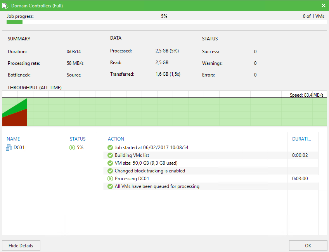329x252 pixels.
Task: Click the DC01 virtual machine icon
Action: tap(9, 148)
